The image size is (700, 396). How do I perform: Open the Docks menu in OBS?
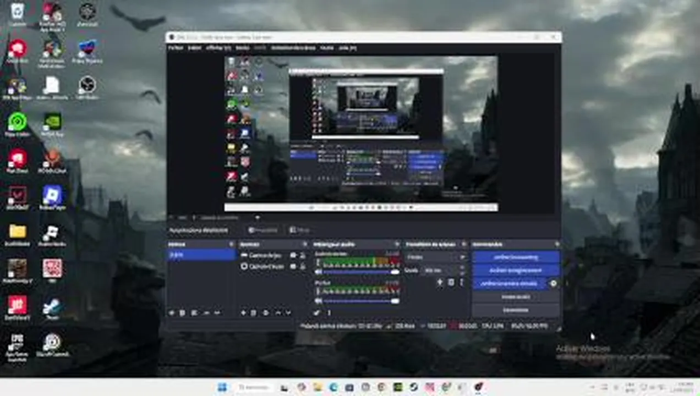(243, 48)
